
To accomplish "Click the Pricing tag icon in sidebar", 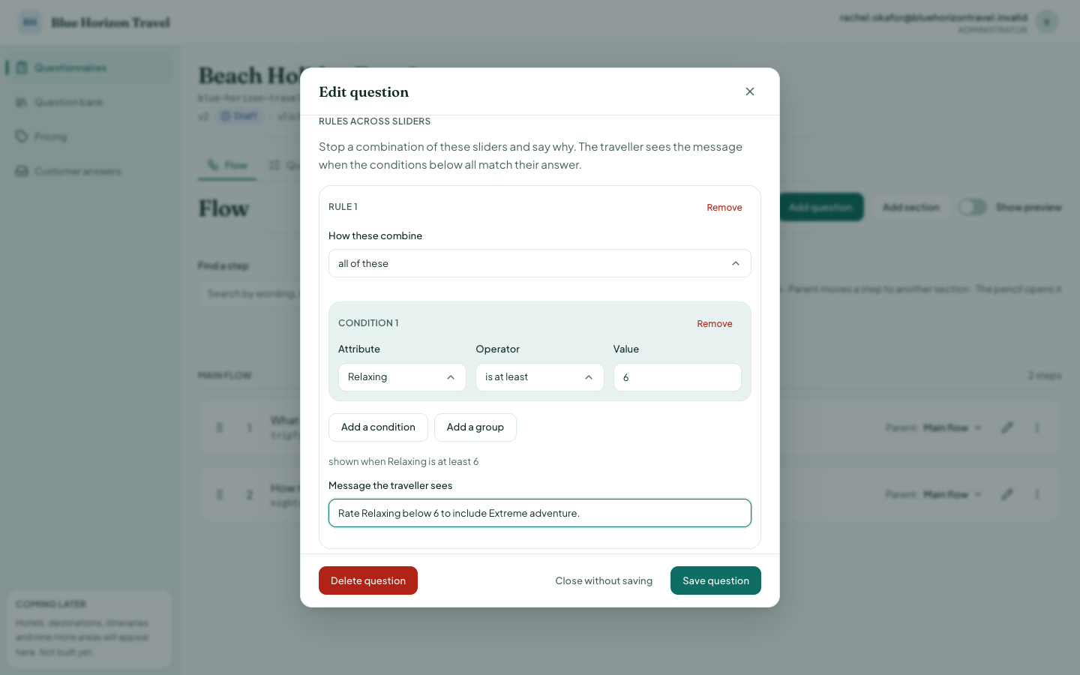I will tap(22, 136).
